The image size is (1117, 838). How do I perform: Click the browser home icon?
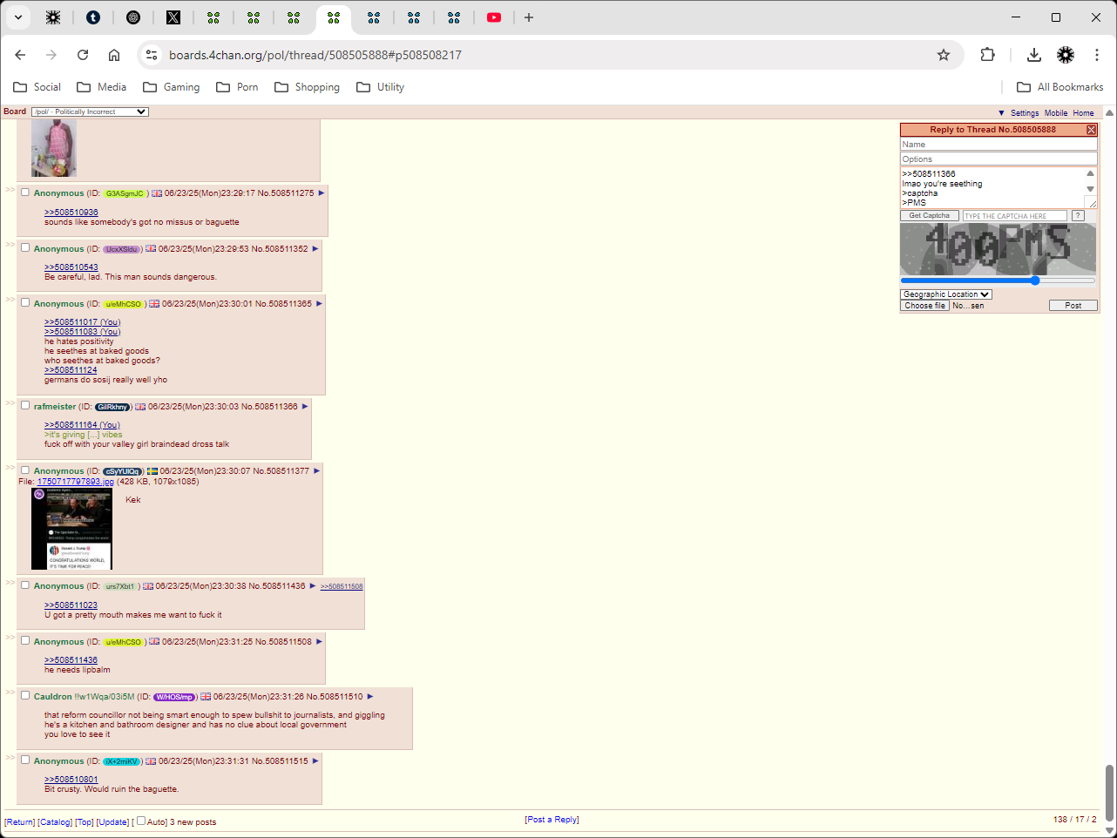114,55
